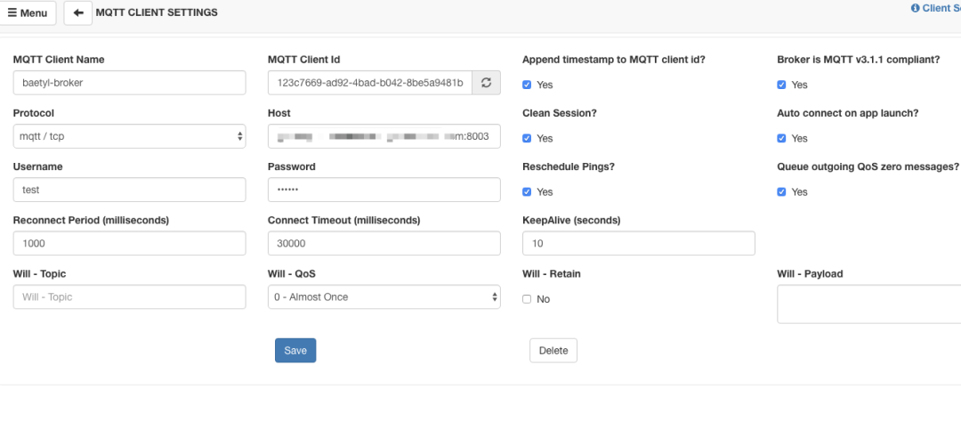
Task: Toggle Queue outgoing QoS zero messages
Action: [x=781, y=191]
